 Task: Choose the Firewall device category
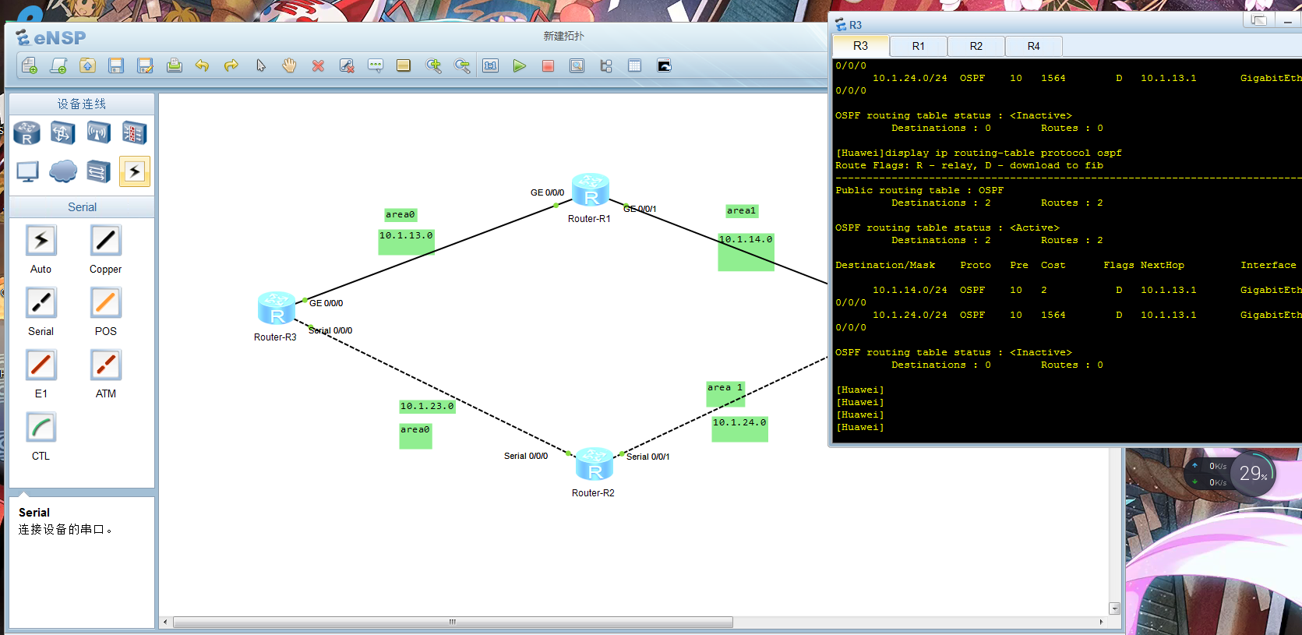click(x=134, y=133)
